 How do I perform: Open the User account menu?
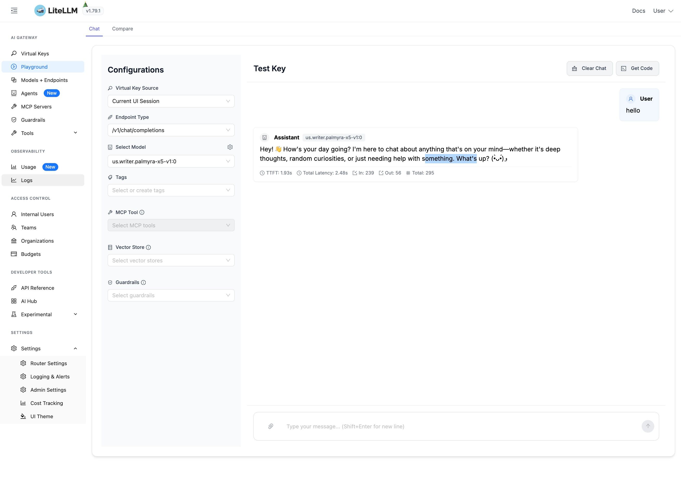(x=663, y=11)
